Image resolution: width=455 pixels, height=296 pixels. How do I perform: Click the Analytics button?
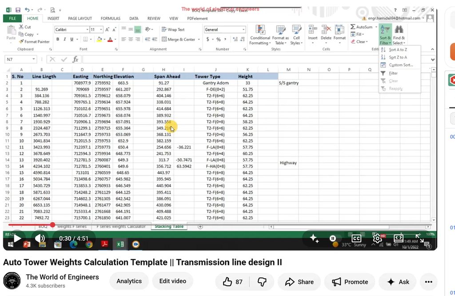pyautogui.click(x=129, y=281)
